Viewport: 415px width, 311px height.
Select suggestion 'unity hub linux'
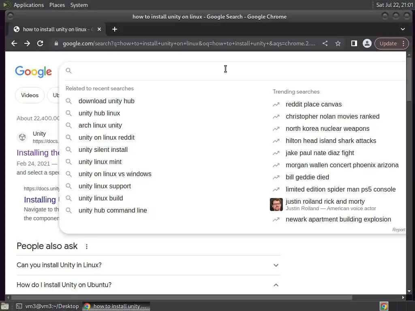[x=99, y=113]
